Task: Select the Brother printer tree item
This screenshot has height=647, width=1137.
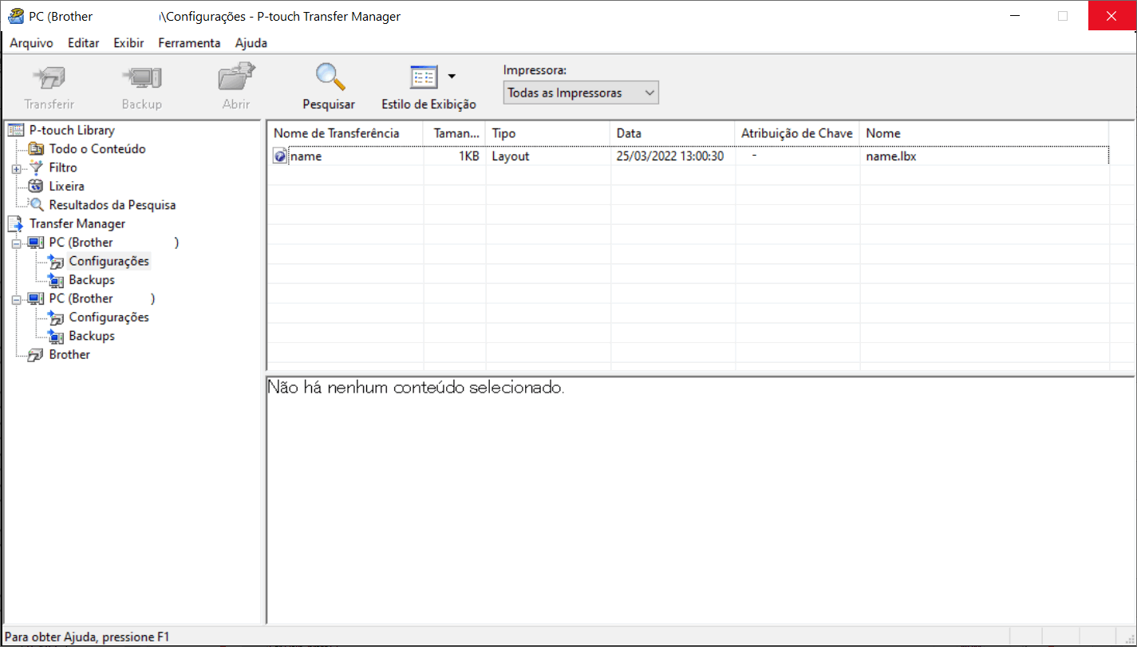Action: [69, 355]
